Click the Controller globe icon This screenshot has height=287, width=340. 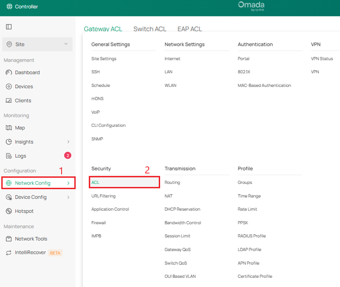point(9,6)
